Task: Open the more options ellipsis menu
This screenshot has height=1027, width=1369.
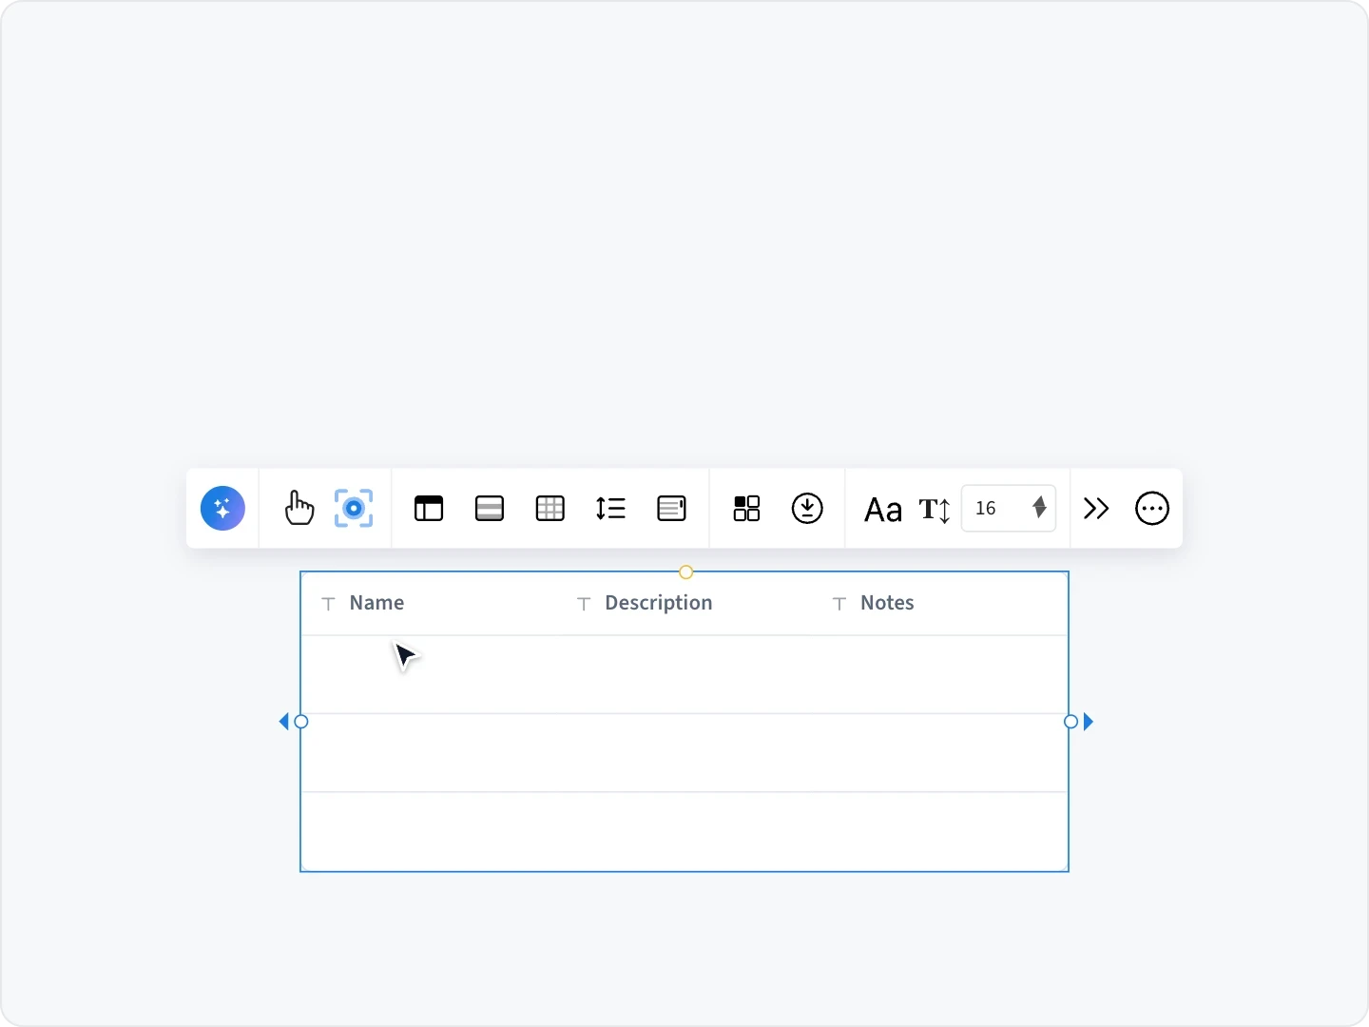Action: click(1152, 509)
